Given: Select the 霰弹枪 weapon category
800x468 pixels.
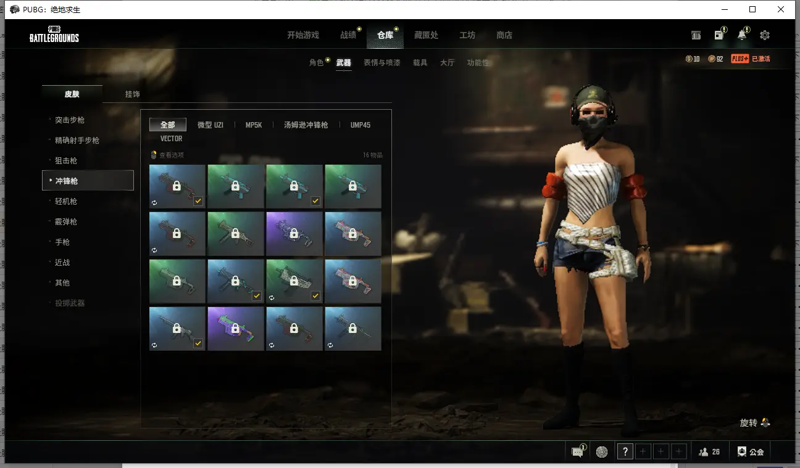Looking at the screenshot, I should (66, 222).
